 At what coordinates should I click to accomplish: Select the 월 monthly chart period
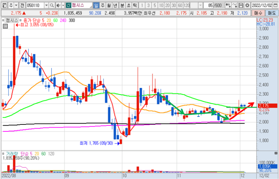(109, 6)
